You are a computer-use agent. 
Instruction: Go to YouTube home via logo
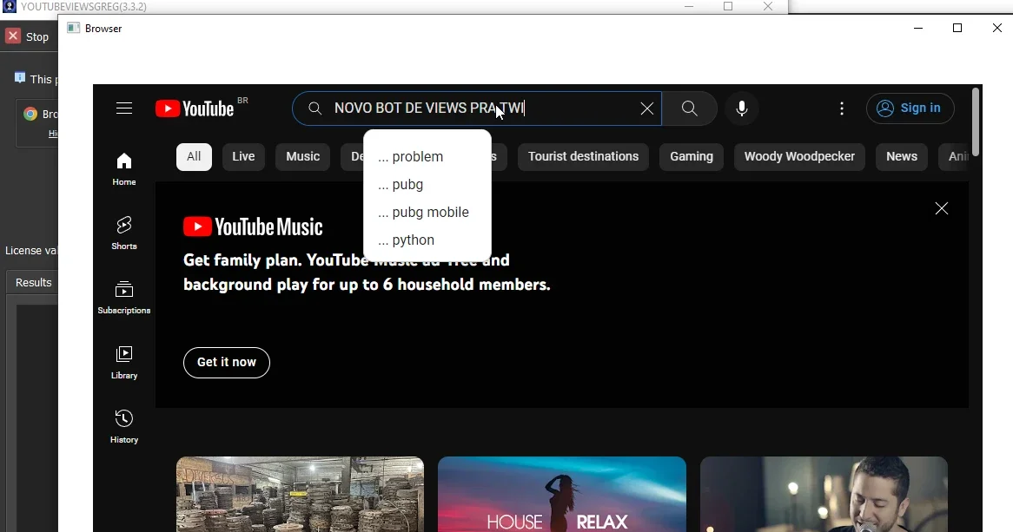point(195,108)
